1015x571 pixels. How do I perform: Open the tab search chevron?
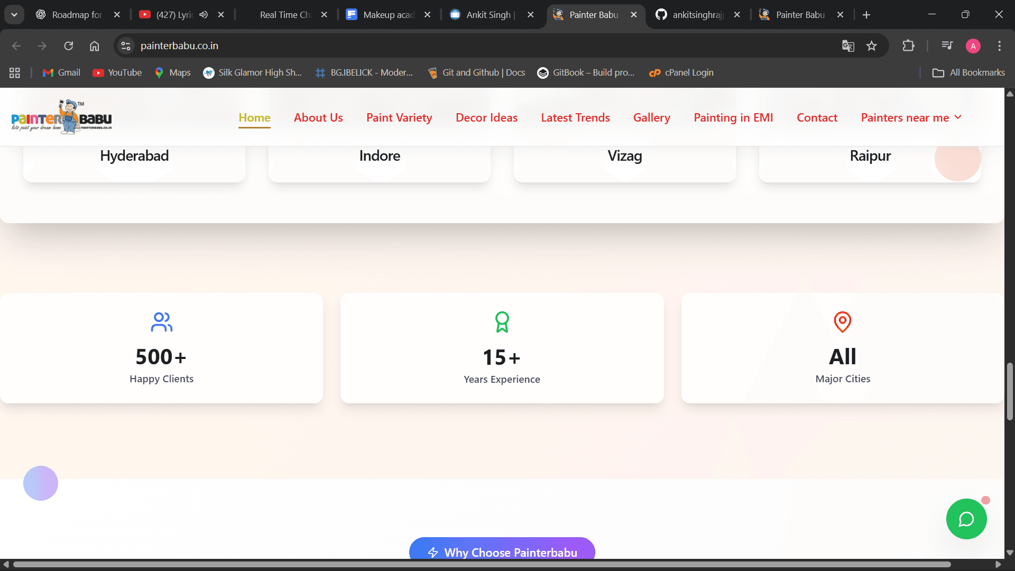[x=14, y=14]
